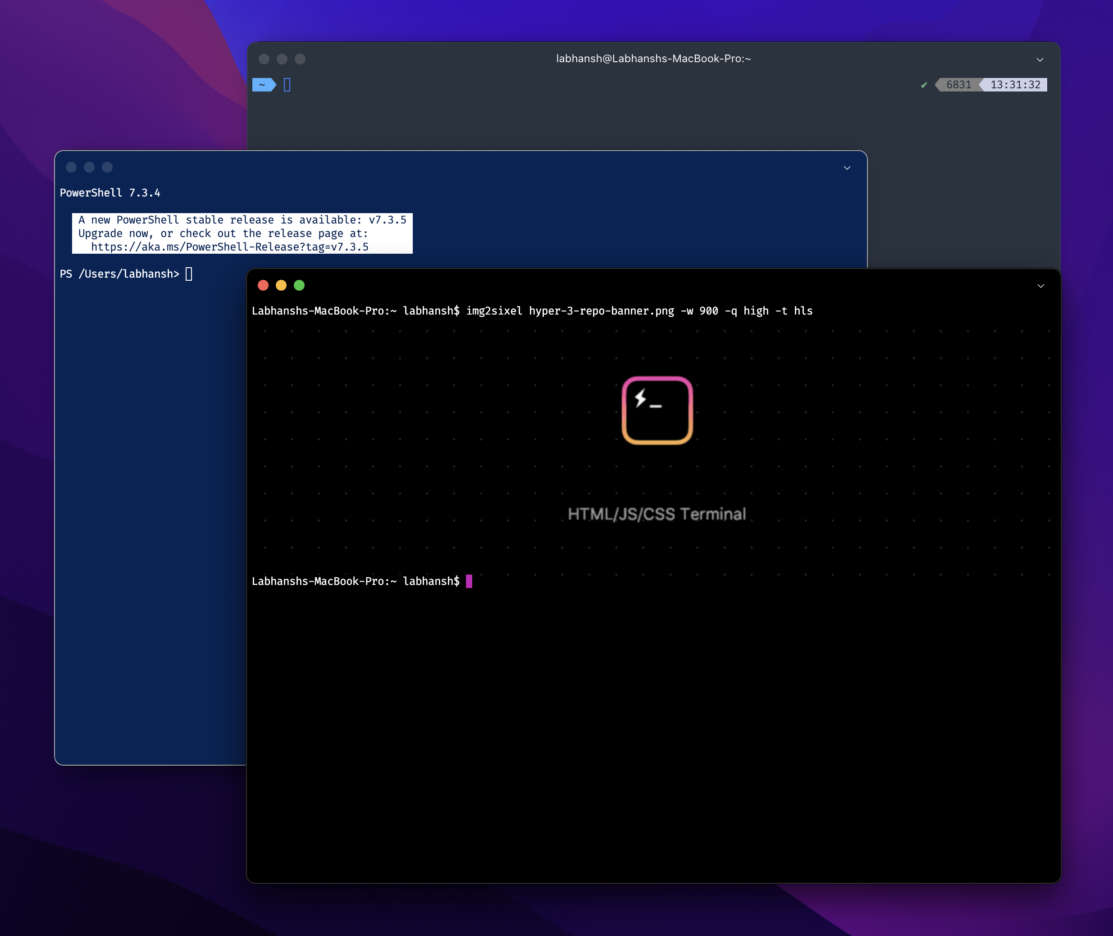Click the Hyper lightning terminal logo image

point(657,410)
